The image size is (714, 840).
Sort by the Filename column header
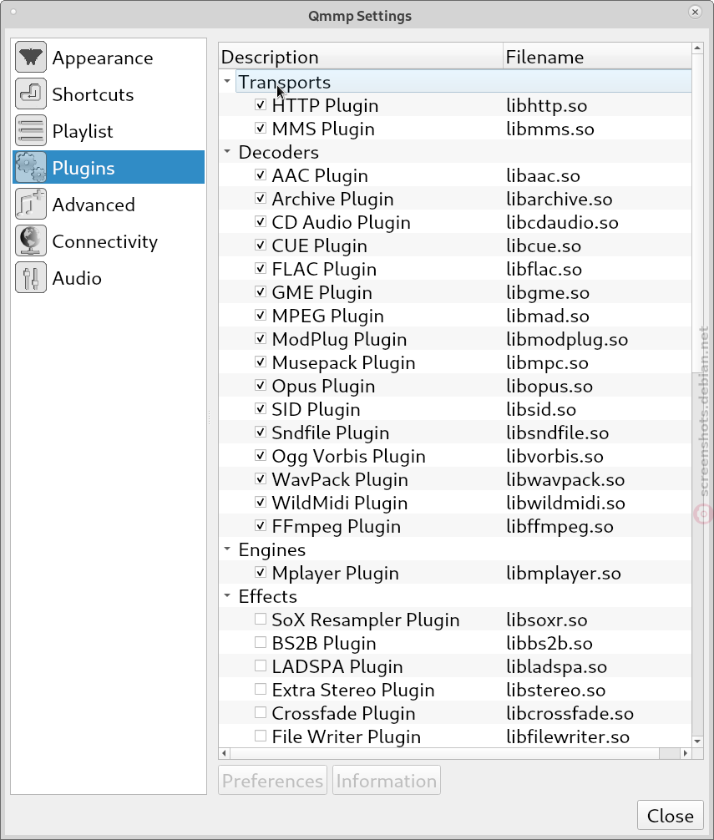pyautogui.click(x=597, y=56)
